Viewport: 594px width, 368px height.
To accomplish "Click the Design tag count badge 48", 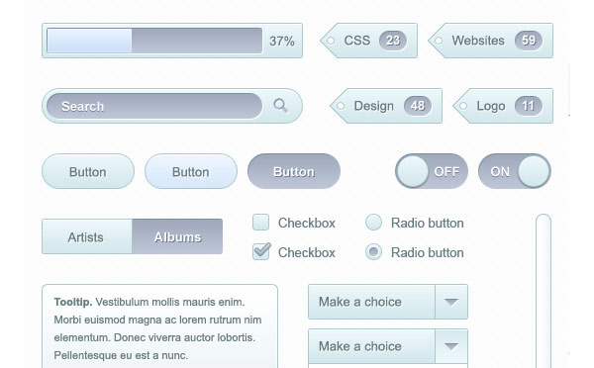I will [x=418, y=106].
